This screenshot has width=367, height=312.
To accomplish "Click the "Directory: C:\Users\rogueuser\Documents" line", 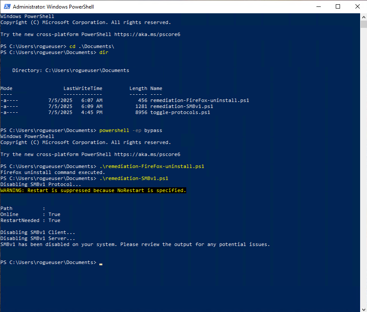I will click(71, 70).
